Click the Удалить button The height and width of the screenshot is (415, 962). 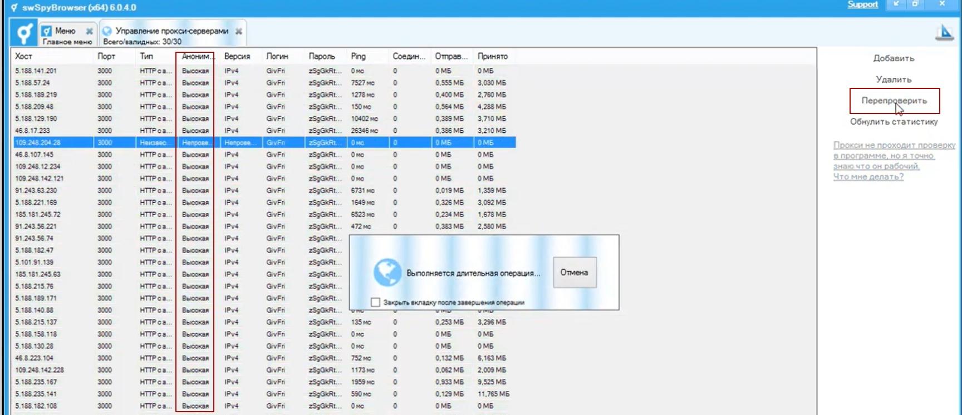click(894, 79)
